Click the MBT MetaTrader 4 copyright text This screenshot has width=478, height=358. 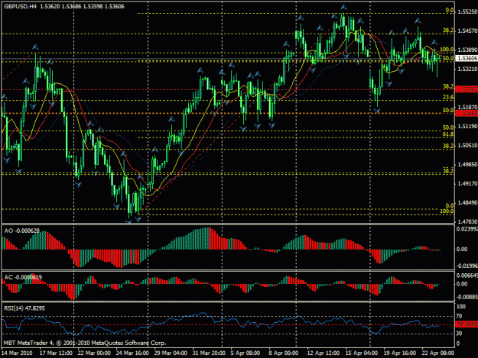click(85, 343)
